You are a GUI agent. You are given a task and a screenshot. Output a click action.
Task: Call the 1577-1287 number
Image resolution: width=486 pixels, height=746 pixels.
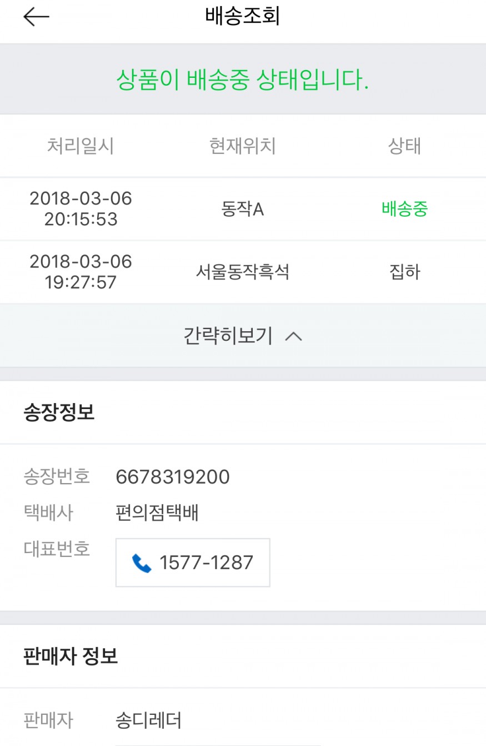tap(206, 563)
